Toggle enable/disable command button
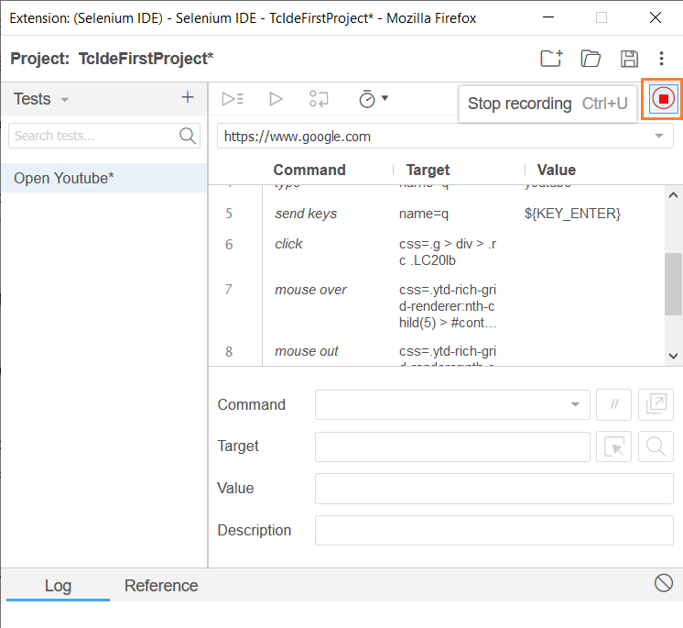The height and width of the screenshot is (628, 683). click(x=613, y=404)
